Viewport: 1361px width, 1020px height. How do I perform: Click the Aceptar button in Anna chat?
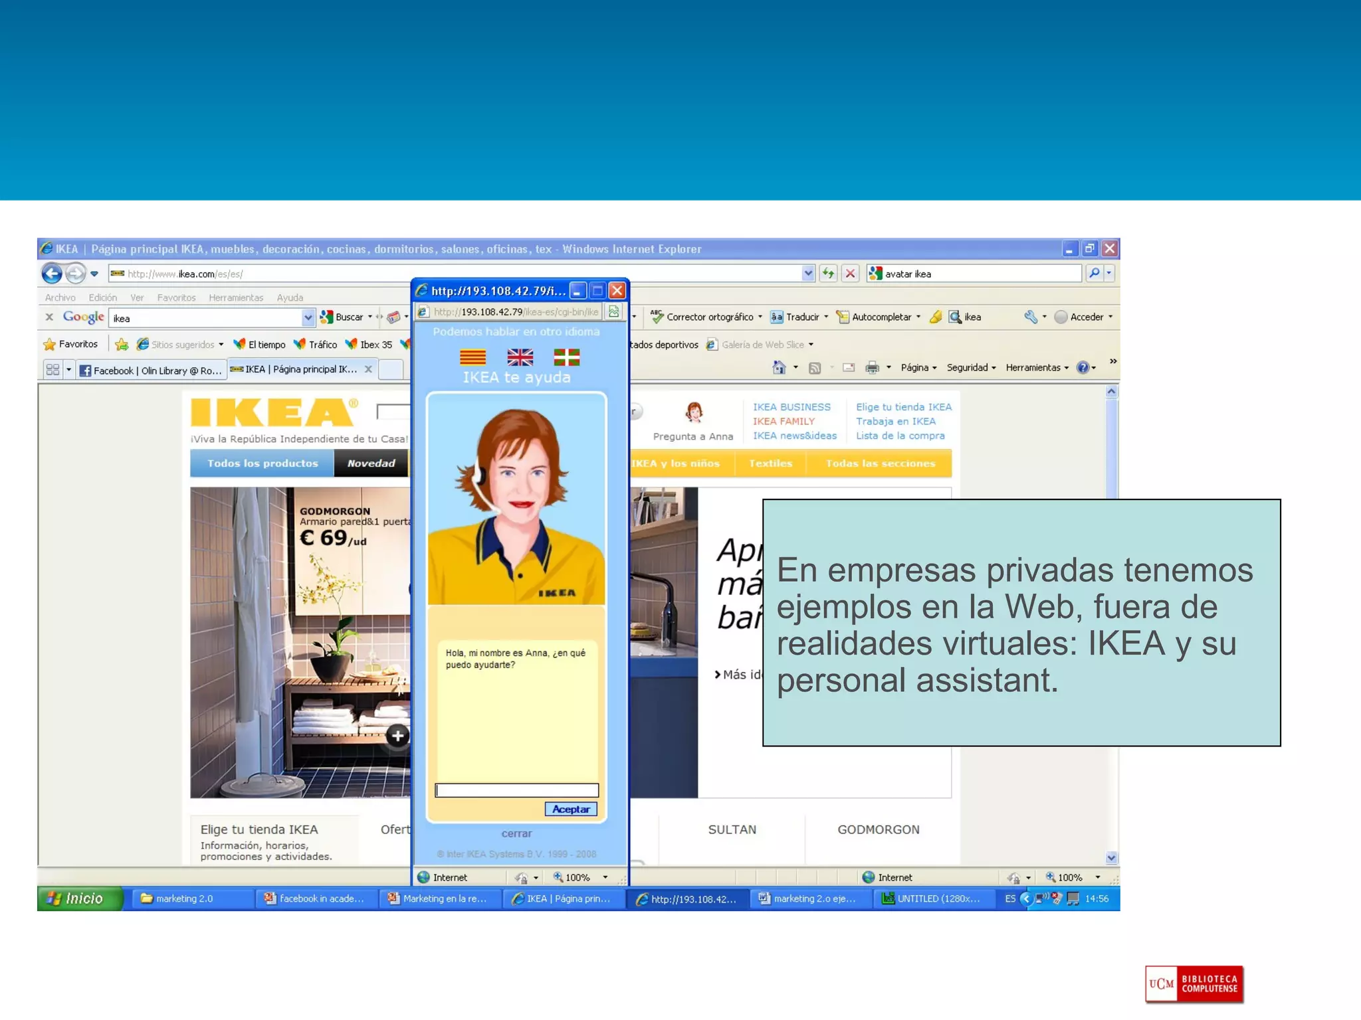click(x=571, y=809)
